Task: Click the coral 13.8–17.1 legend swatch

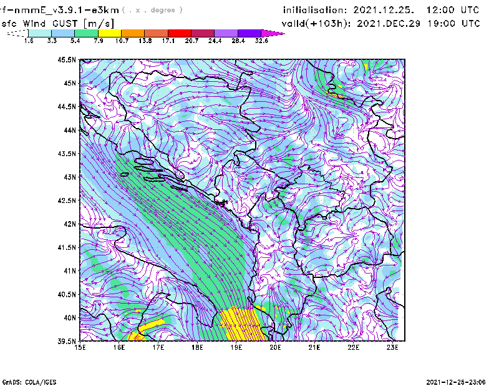Action: click(157, 33)
